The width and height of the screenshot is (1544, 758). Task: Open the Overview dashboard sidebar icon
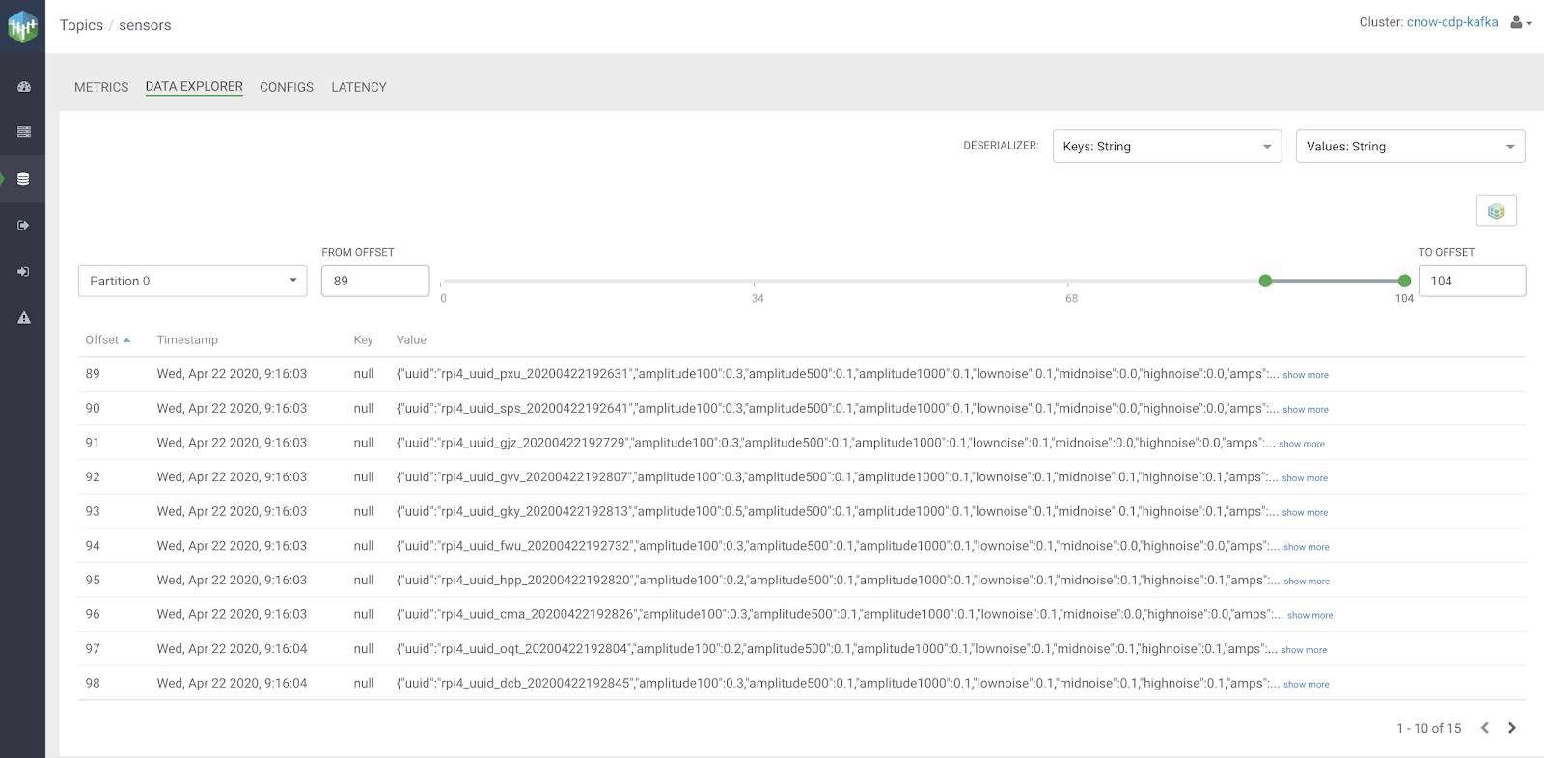click(24, 87)
